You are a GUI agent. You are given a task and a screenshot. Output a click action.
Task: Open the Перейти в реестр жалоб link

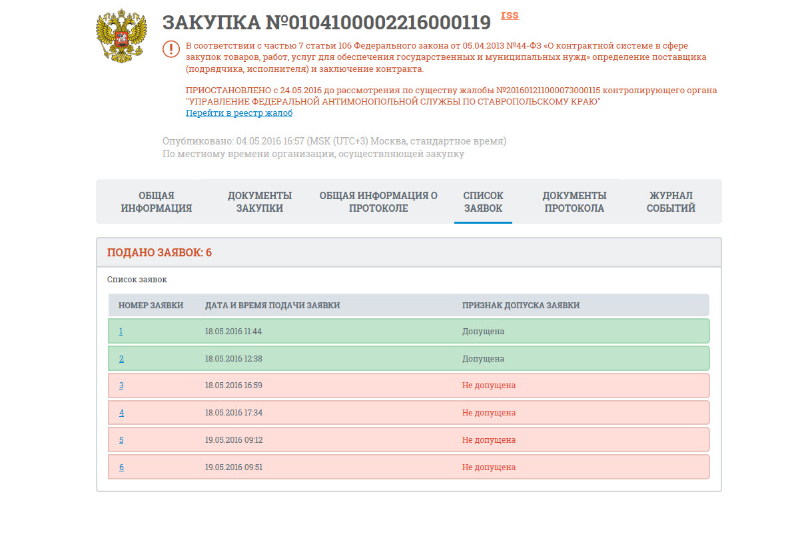coord(239,113)
